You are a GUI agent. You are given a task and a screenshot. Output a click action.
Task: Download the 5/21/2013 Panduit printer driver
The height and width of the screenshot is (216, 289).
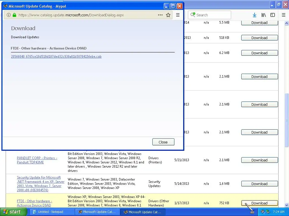coord(260,160)
